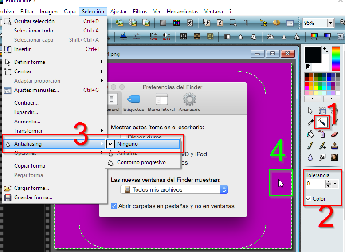Show previous palette with left arrow button
345x252 pixels.
[x=313, y=99]
